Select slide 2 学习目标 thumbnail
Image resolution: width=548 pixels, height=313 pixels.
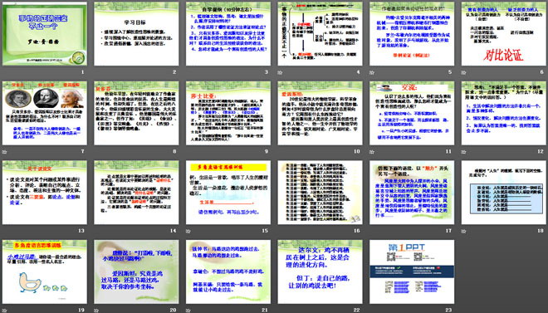(x=136, y=34)
